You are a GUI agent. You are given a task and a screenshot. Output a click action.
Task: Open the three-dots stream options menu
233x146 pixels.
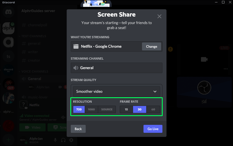225,69
